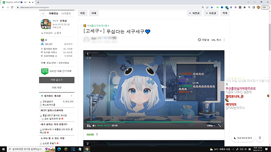Open the weather widget on taskbar
The height and width of the screenshot is (152, 271).
(220, 149)
